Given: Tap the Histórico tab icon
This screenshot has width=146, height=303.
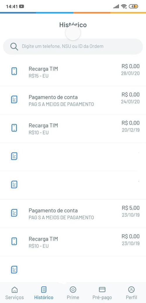Looking at the screenshot, I should point(44,290).
